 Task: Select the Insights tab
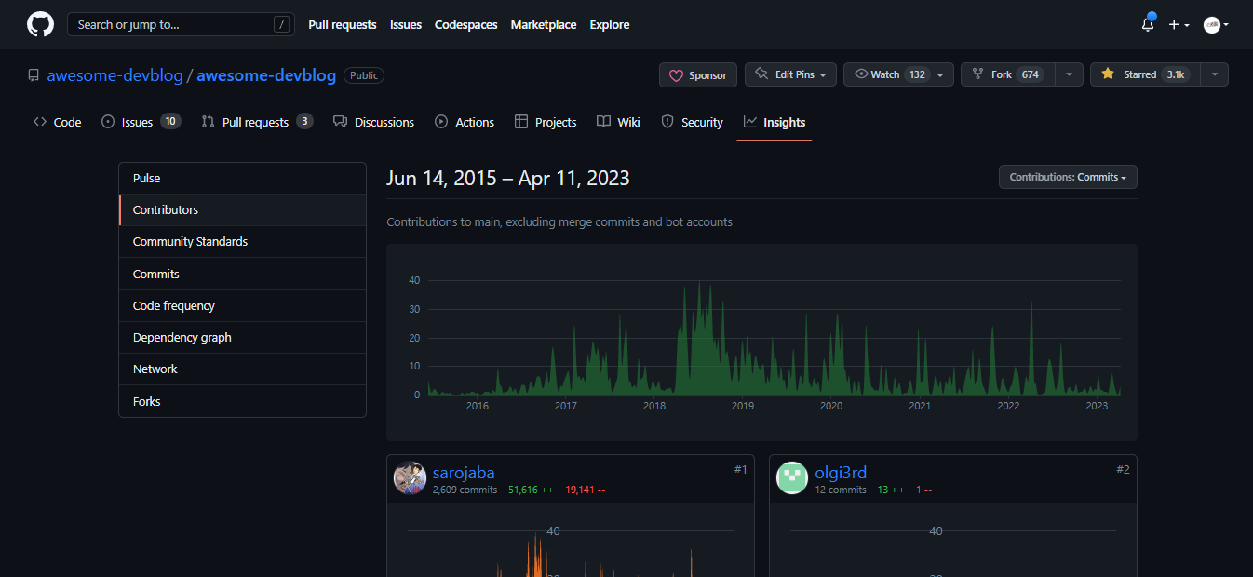click(x=775, y=122)
